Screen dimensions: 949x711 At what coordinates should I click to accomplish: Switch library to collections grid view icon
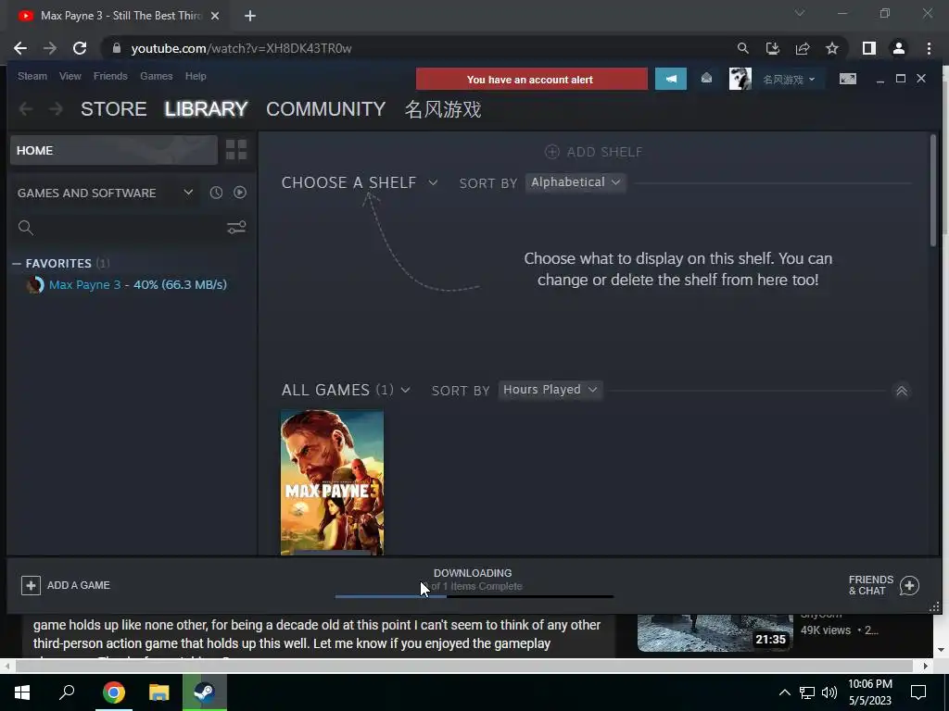pyautogui.click(x=236, y=150)
